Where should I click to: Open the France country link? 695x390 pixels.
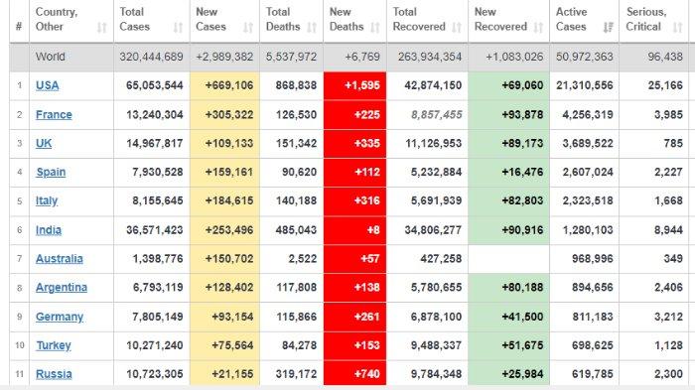[54, 114]
